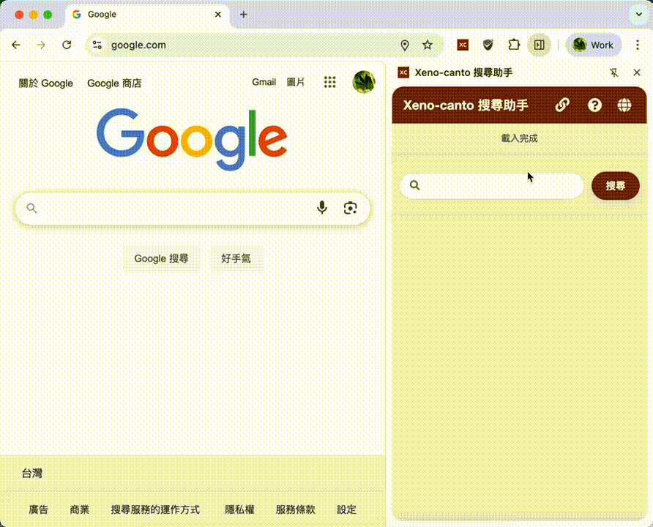653x527 pixels.
Task: Click the red 搜尋 button in side panel
Action: pos(616,186)
